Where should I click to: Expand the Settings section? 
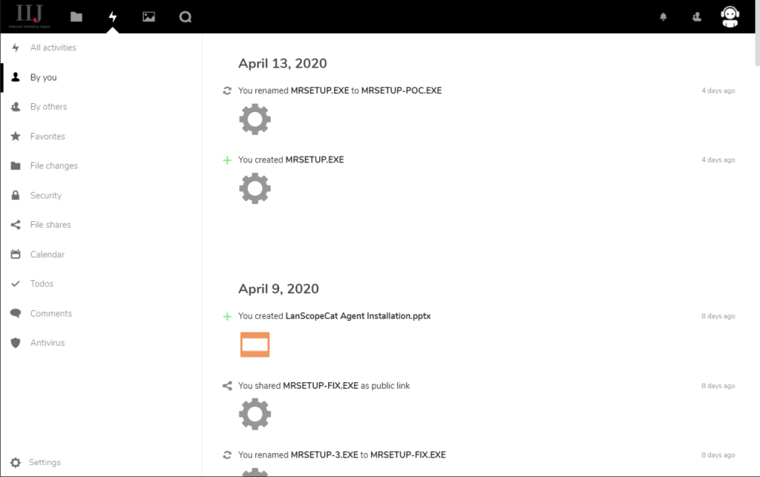[x=45, y=462]
